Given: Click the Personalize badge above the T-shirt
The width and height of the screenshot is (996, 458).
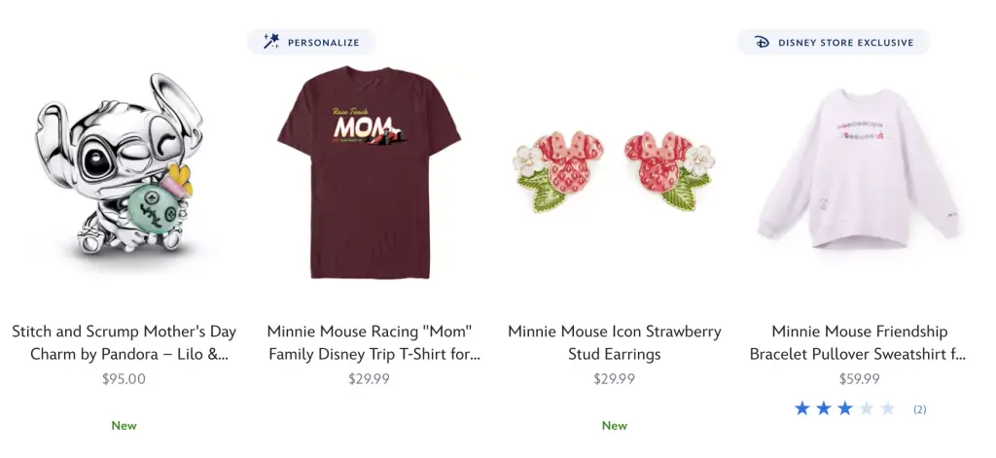Looking at the screenshot, I should click(x=311, y=42).
